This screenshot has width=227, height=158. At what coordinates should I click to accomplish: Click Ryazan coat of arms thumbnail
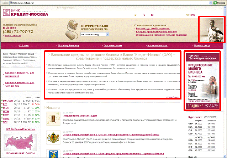pos(53,137)
